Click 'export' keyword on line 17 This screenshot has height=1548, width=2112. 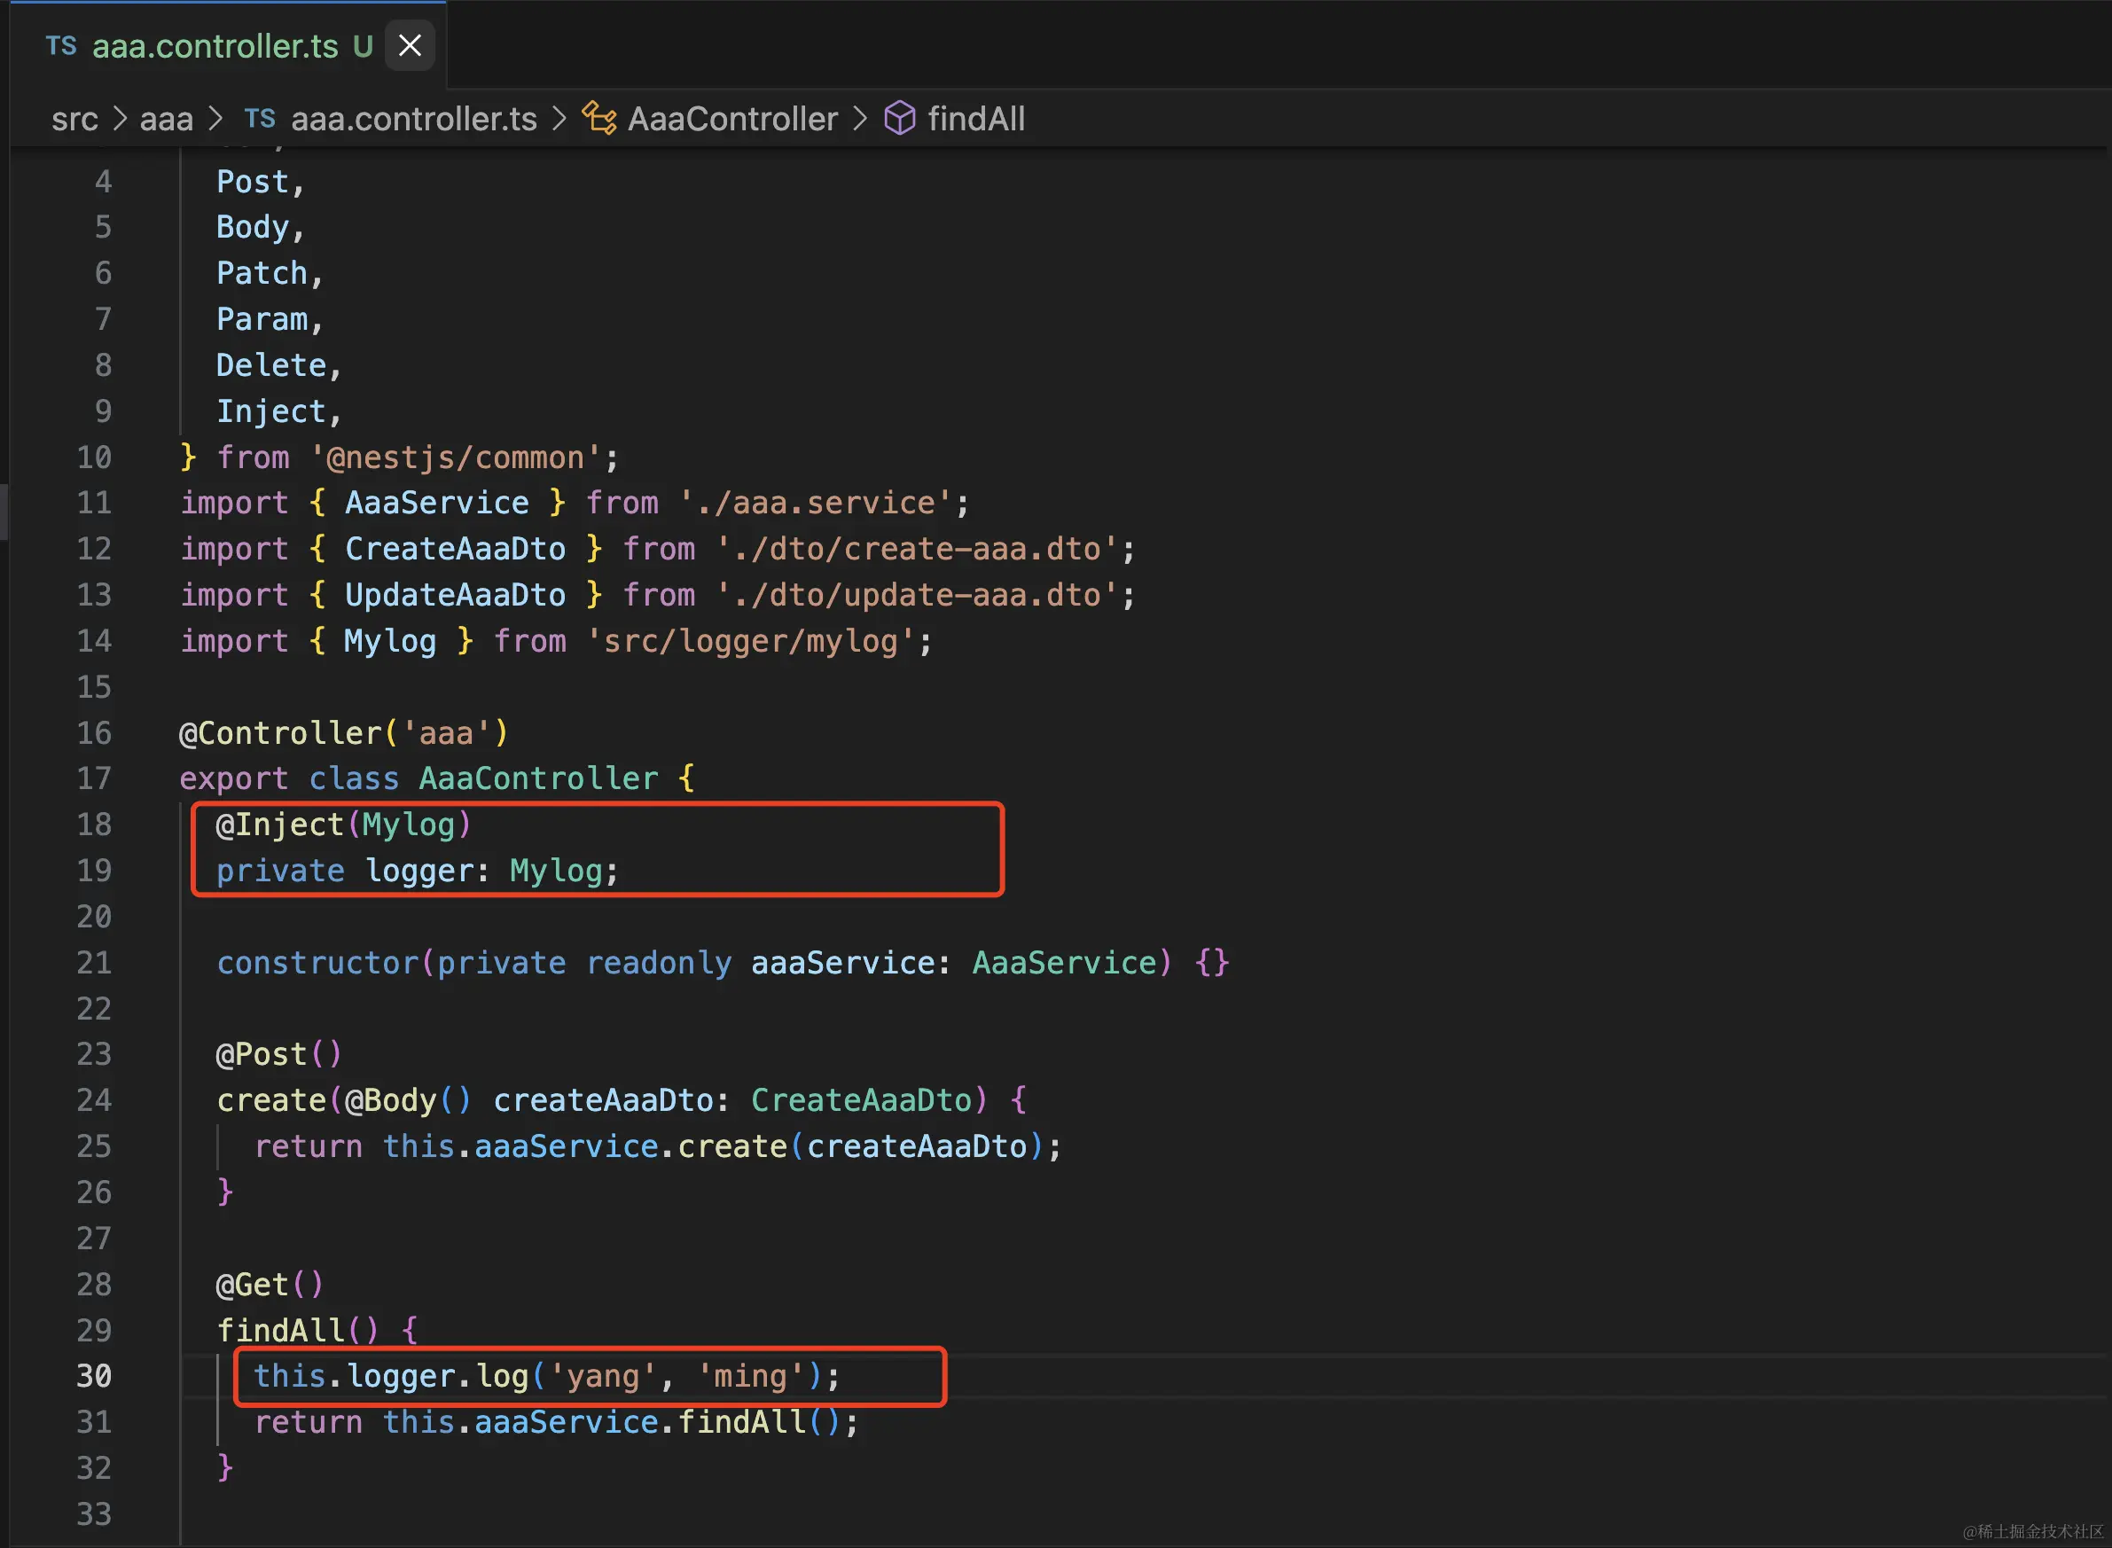(x=233, y=778)
